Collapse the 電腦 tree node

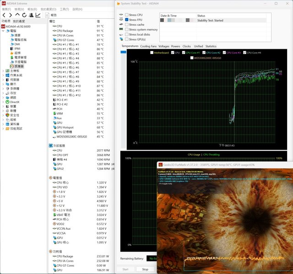3,31
